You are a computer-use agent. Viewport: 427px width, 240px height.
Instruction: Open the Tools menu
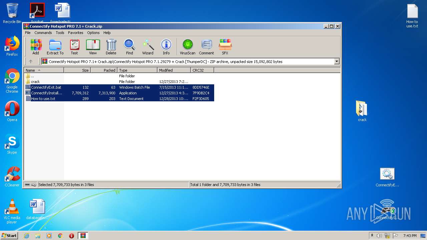[60, 33]
